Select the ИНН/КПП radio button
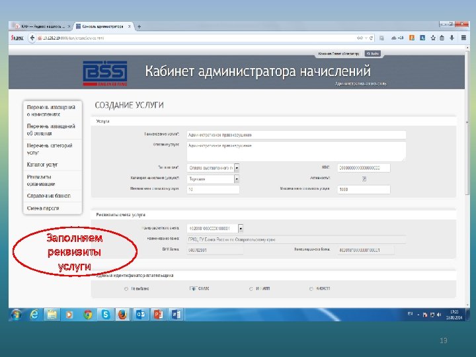The width and height of the screenshot is (476, 357). pos(251,289)
